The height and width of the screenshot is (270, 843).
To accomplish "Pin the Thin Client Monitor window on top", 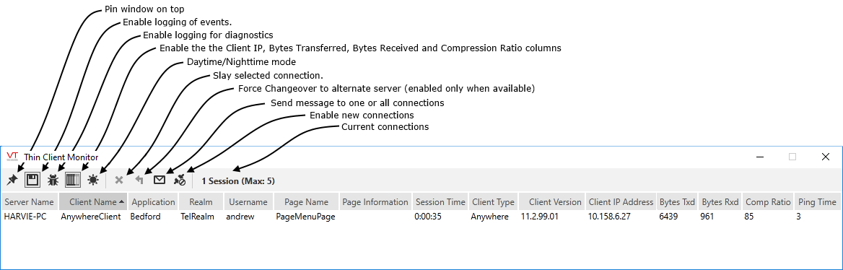I will (x=12, y=180).
